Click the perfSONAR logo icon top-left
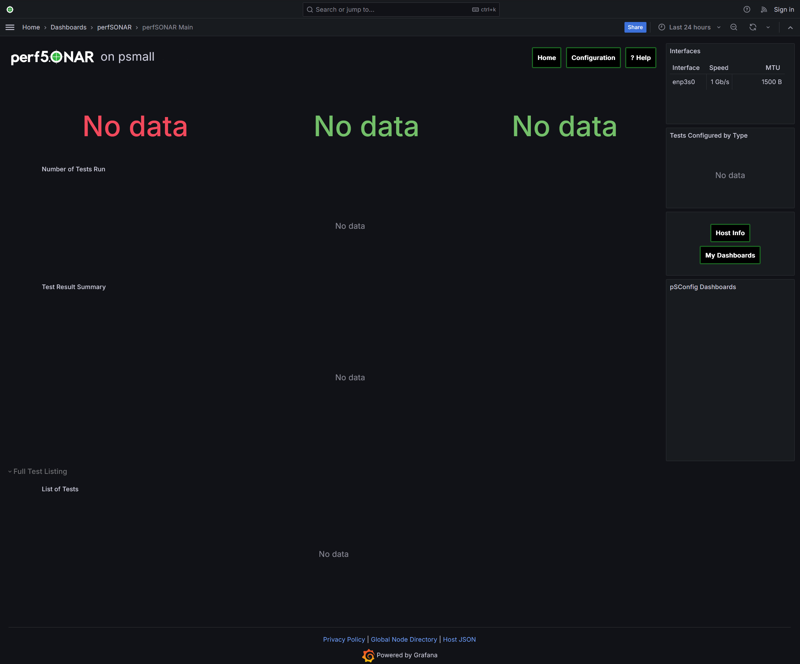800x664 pixels. tap(10, 10)
